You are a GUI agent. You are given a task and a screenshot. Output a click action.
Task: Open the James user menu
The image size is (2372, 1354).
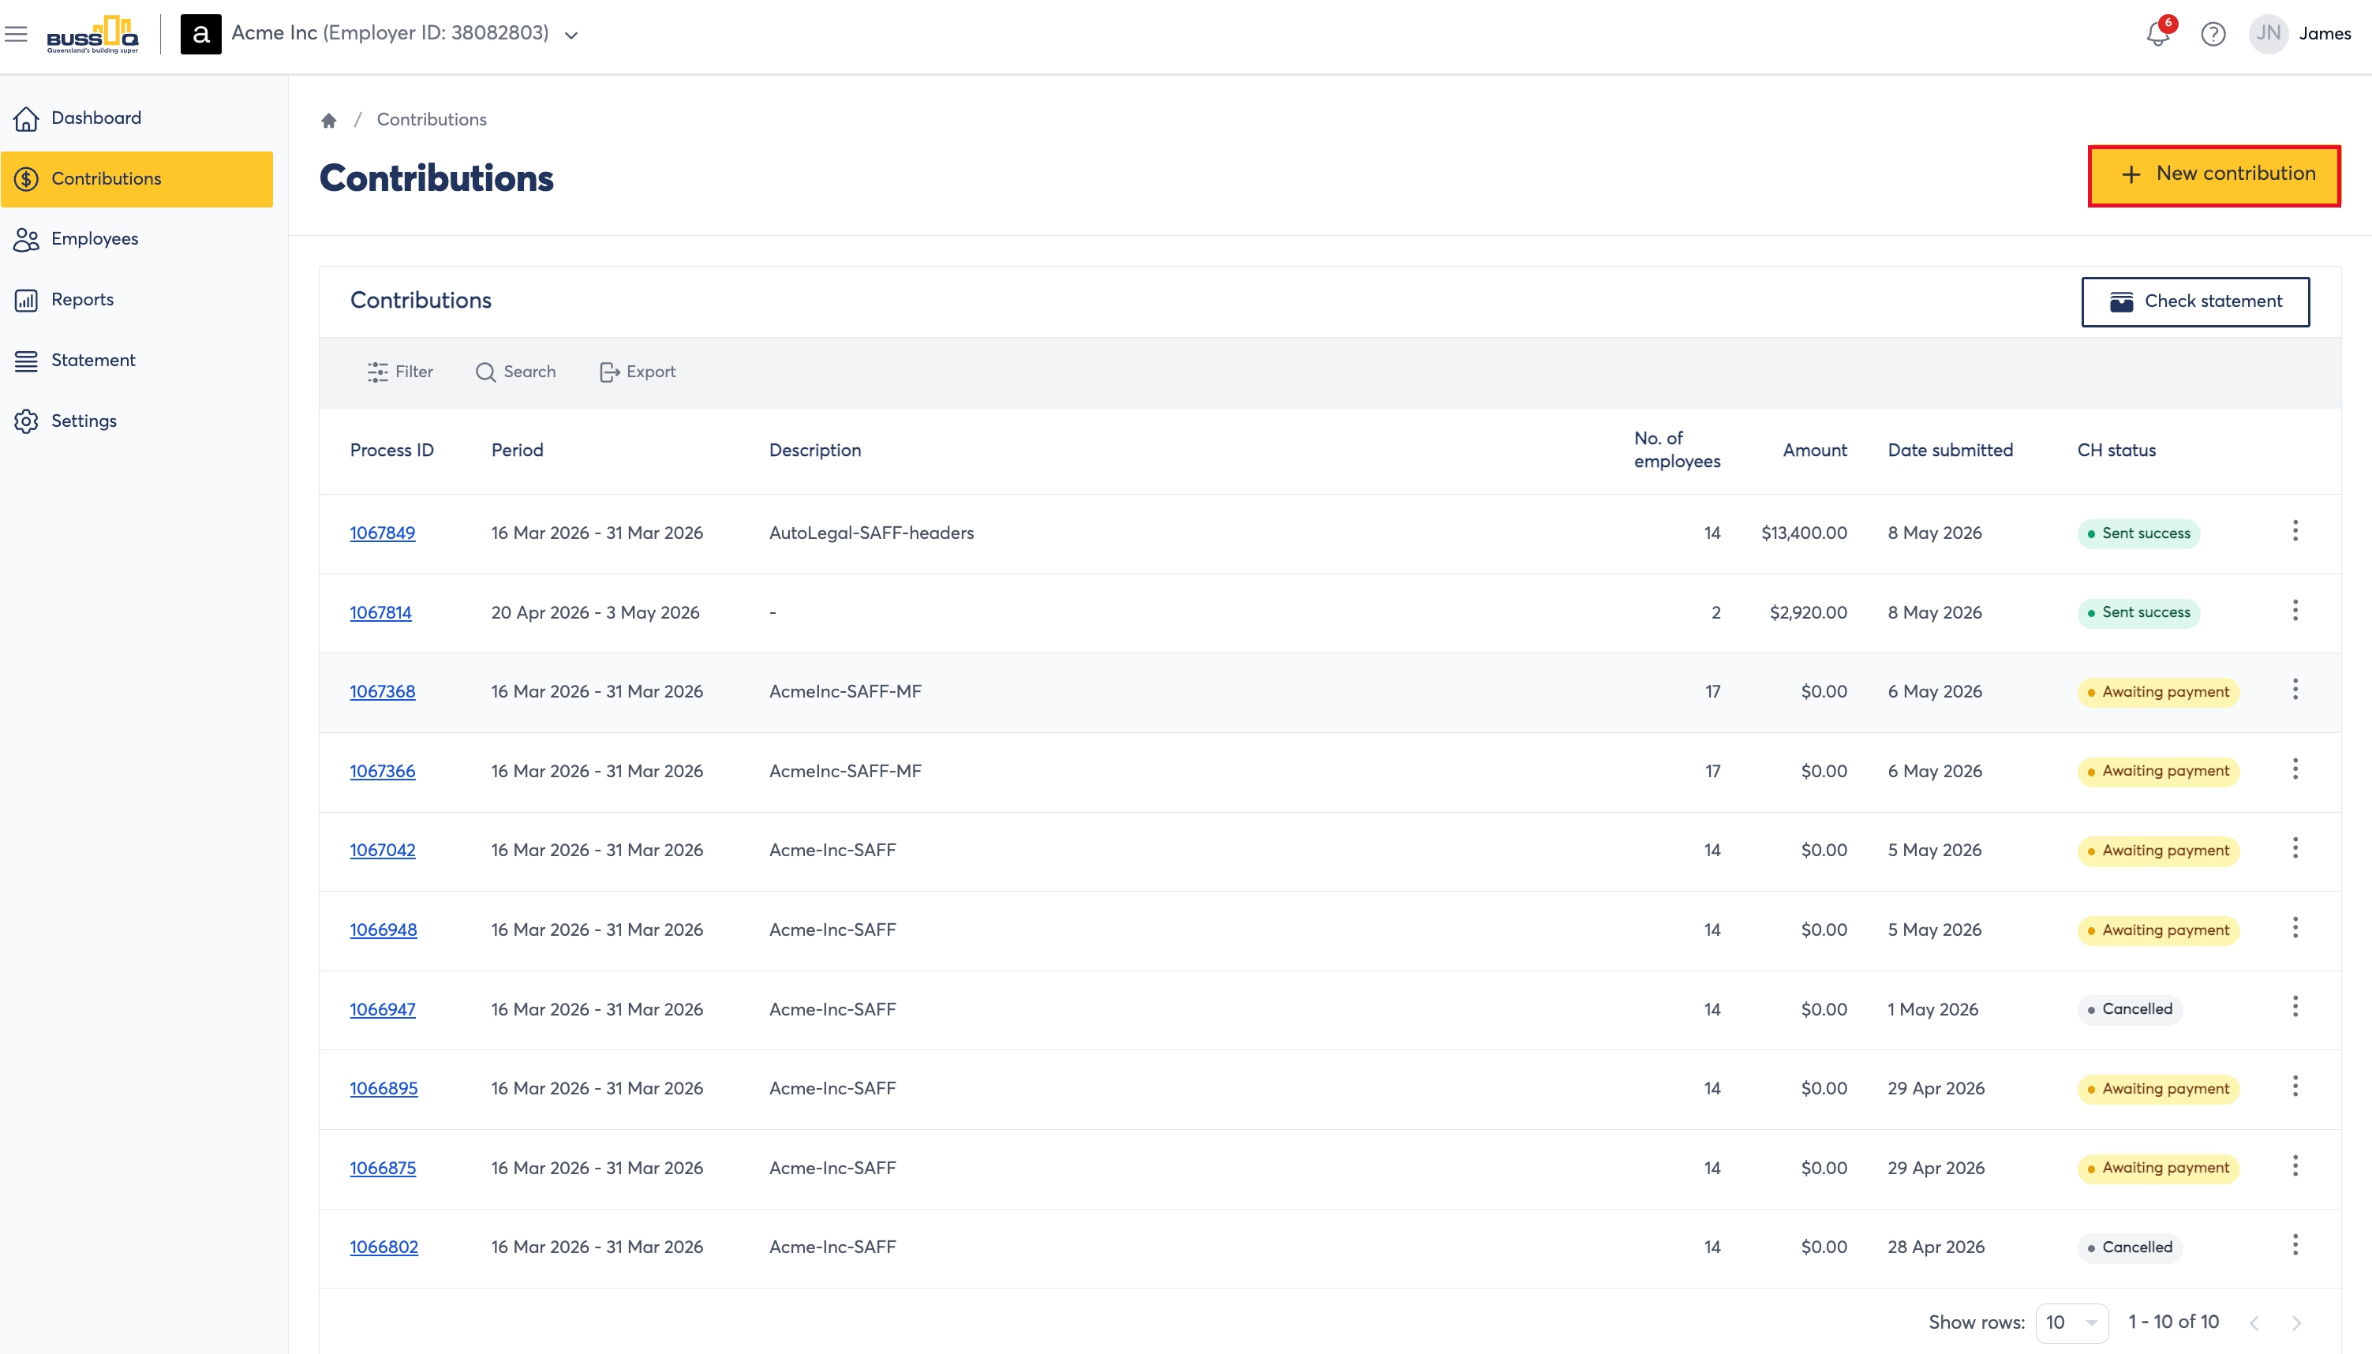point(2325,33)
